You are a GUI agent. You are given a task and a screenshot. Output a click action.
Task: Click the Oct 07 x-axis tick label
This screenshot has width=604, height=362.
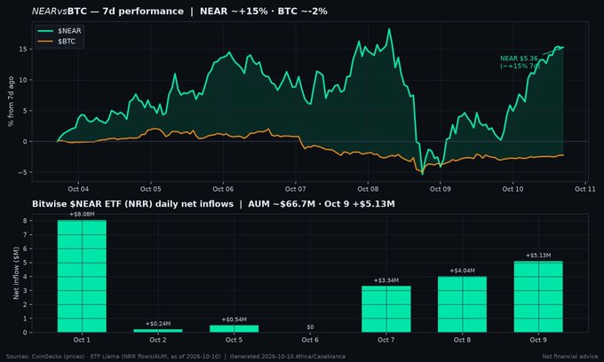[296, 189]
